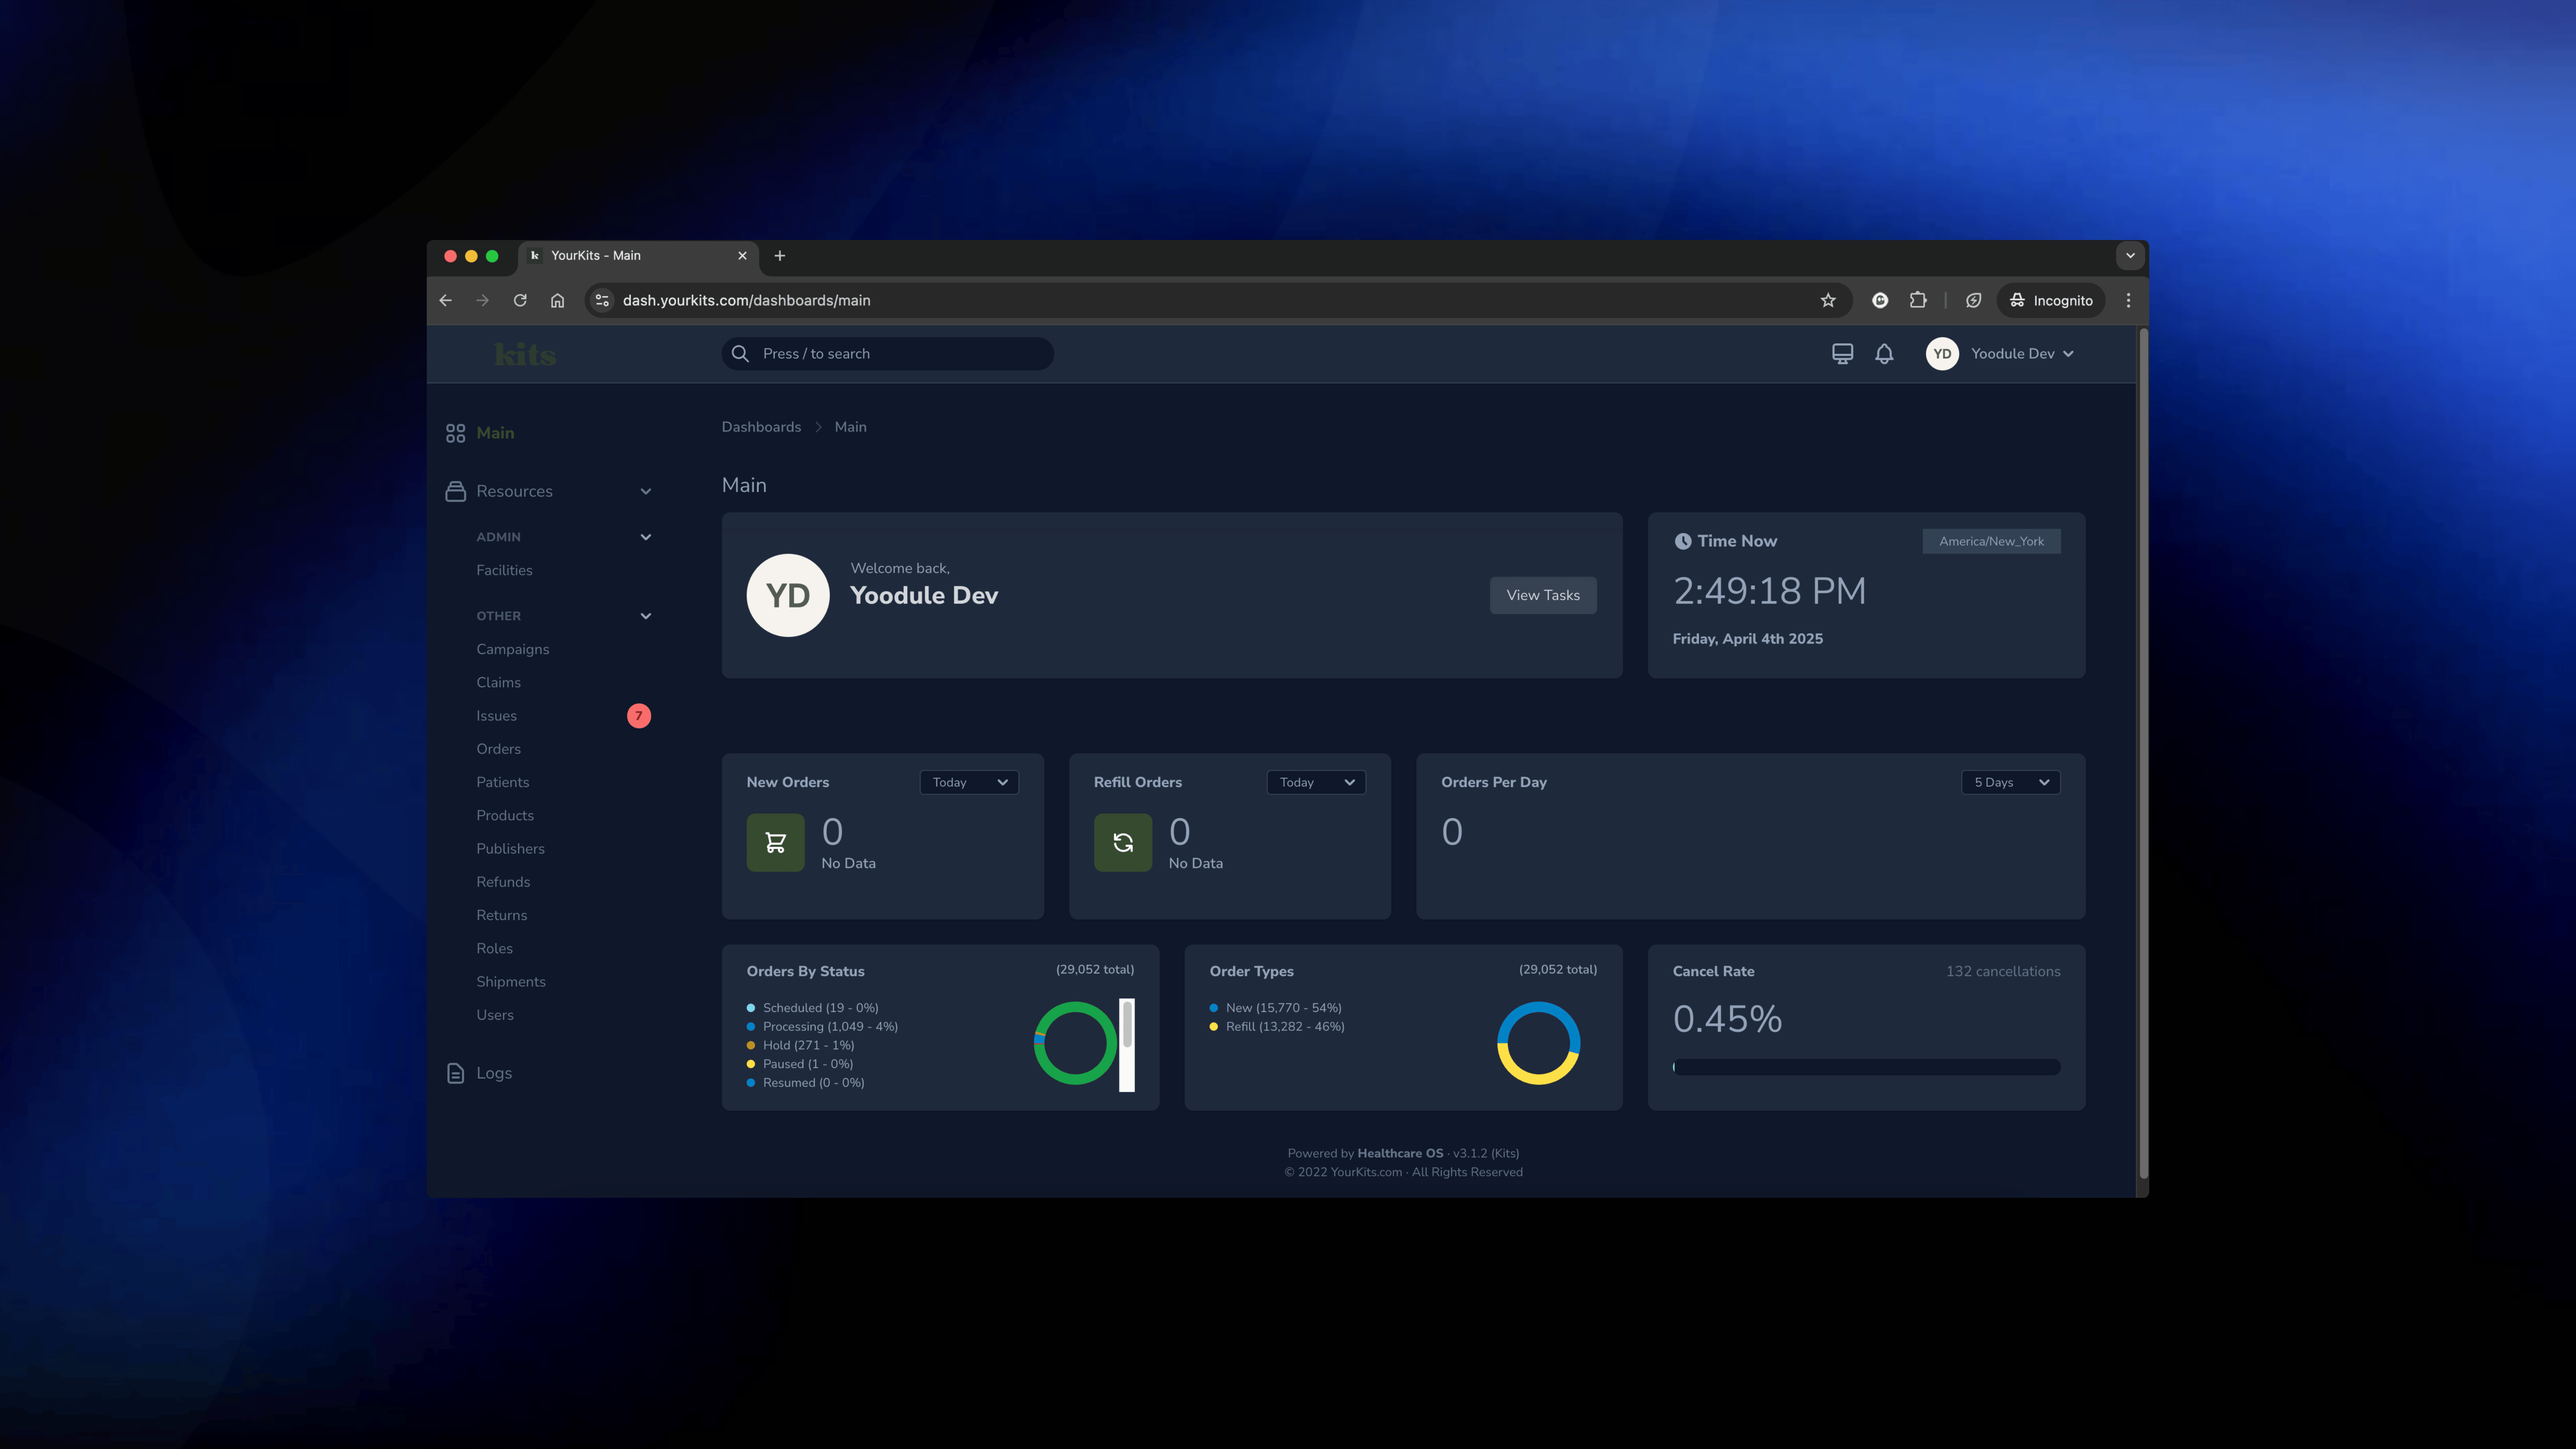The height and width of the screenshot is (1449, 2576).
Task: Select the Logs icon in the sidebar
Action: point(455,1072)
